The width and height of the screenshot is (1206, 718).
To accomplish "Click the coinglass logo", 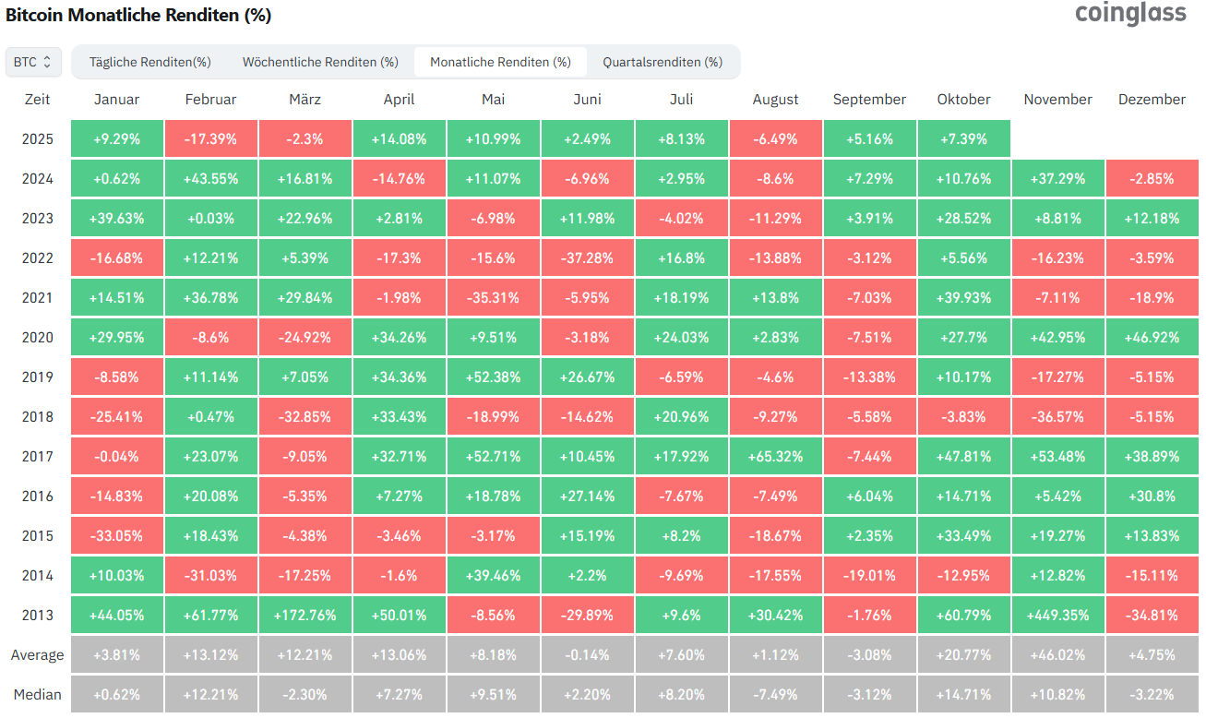I will [x=1130, y=15].
